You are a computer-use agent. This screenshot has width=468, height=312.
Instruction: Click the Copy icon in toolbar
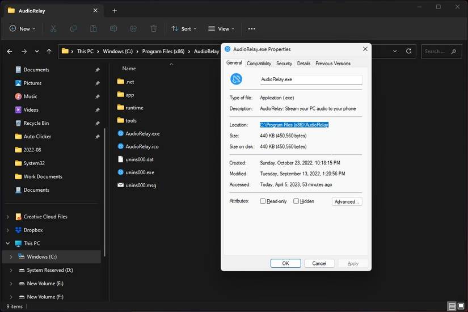[73, 29]
